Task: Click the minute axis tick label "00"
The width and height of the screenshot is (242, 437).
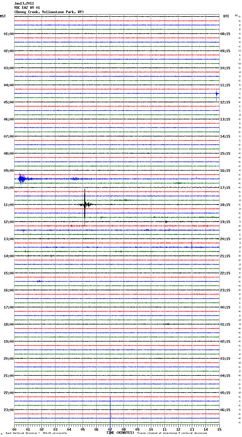Action: 14,429
